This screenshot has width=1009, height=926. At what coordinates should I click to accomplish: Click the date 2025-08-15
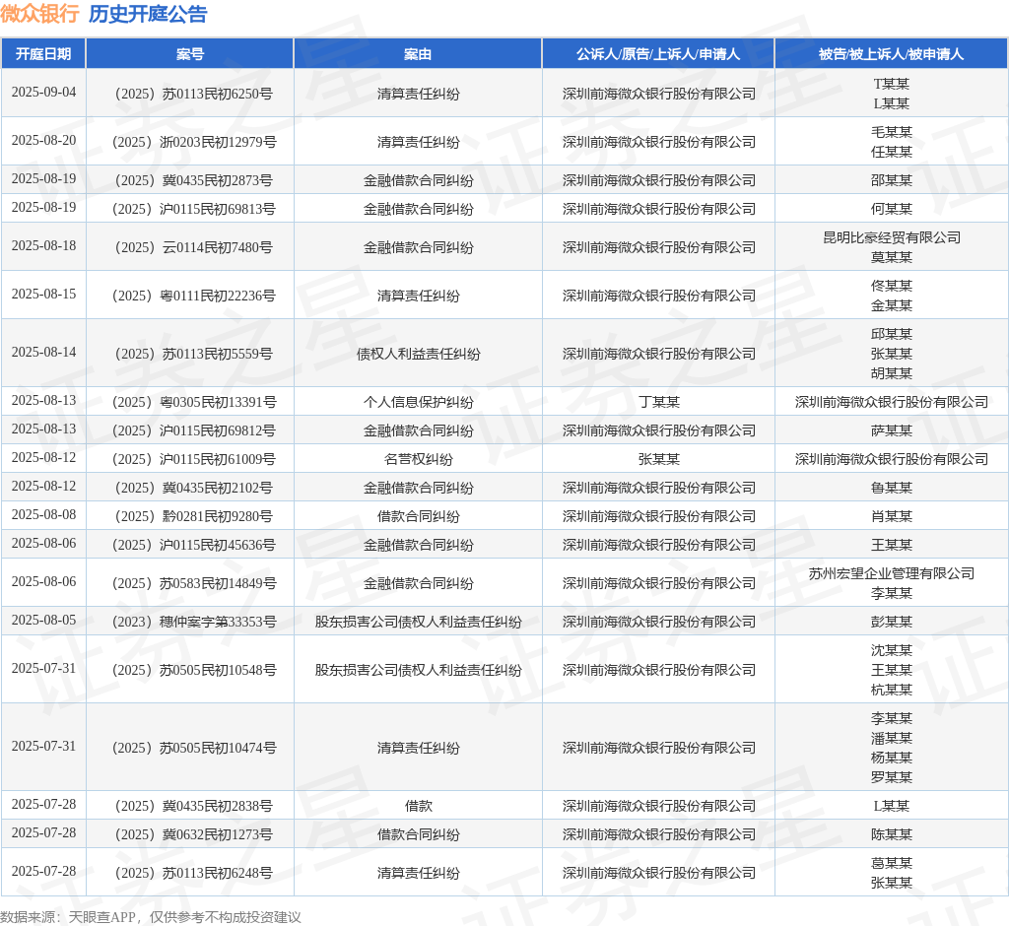point(43,295)
